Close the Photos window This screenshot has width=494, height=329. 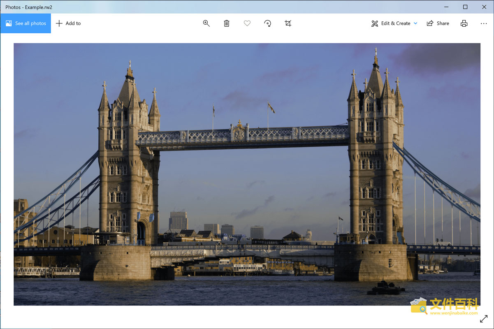[x=484, y=7]
